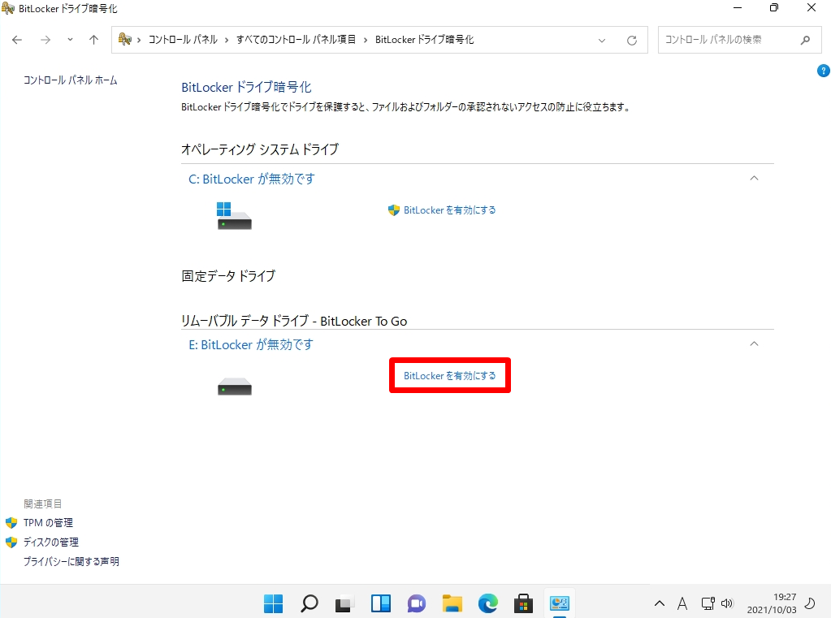Open ディスクの管理 link

(x=51, y=542)
